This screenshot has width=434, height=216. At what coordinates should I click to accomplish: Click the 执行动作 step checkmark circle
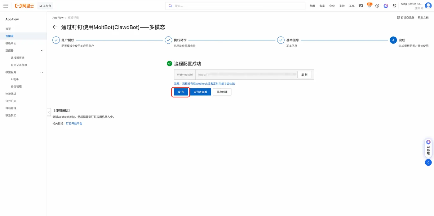point(168,40)
